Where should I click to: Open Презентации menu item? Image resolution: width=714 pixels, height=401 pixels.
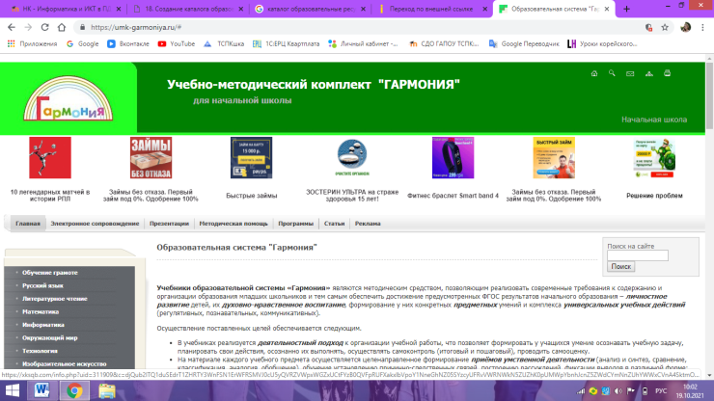point(169,224)
